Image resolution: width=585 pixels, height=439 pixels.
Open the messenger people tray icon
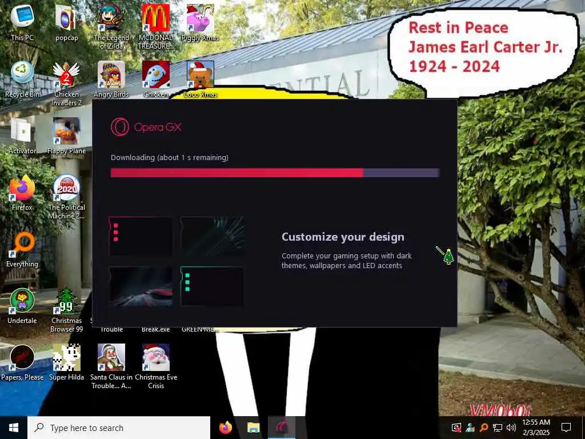point(470,428)
